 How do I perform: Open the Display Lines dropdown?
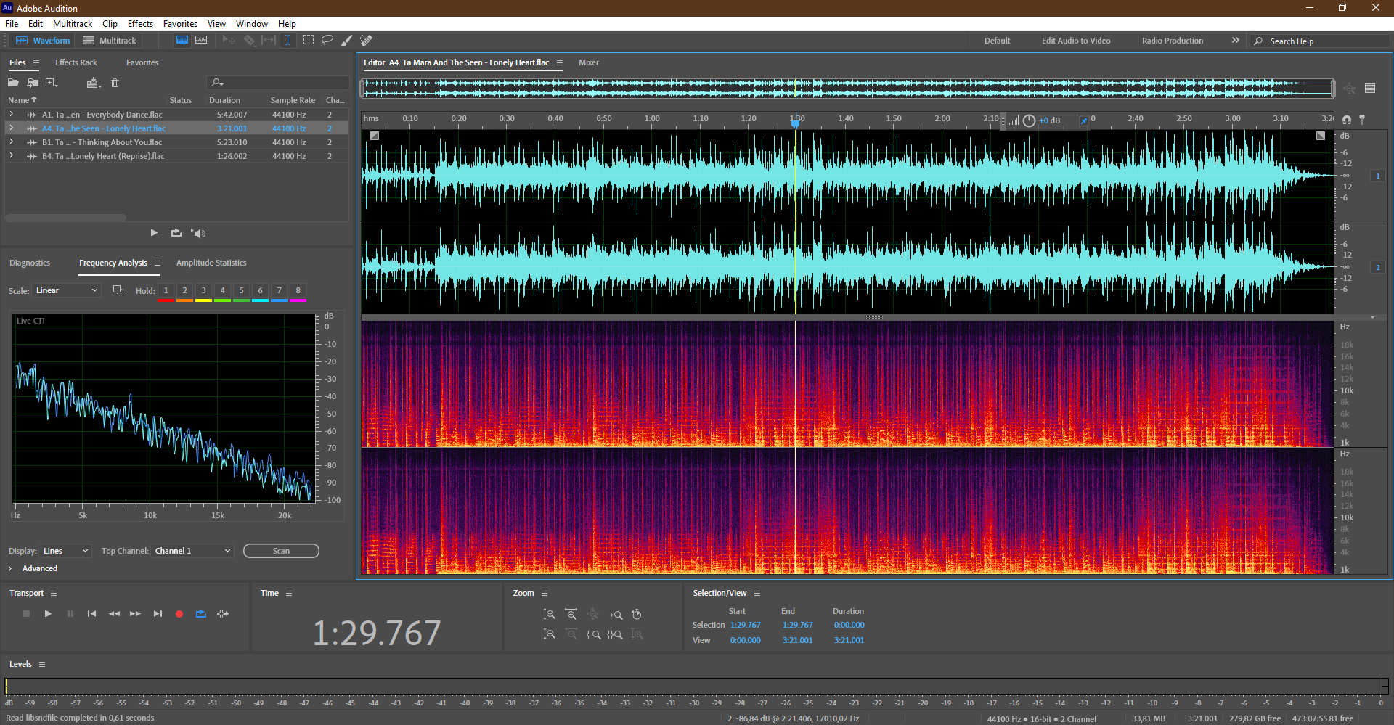tap(66, 551)
